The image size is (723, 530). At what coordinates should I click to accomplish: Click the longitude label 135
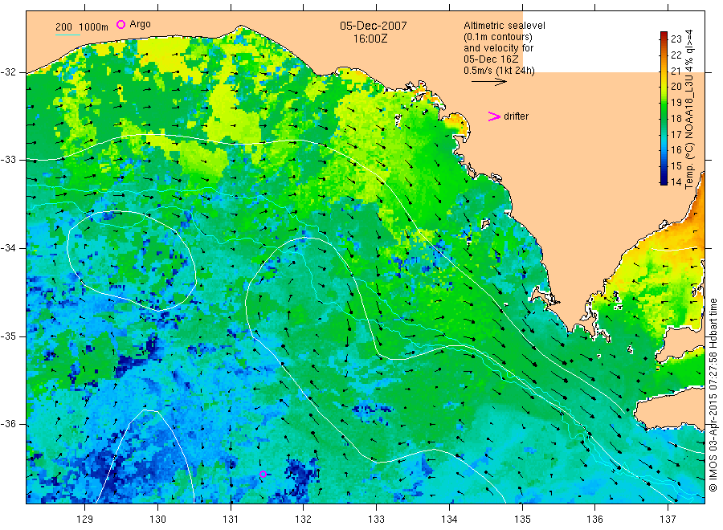pos(522,519)
